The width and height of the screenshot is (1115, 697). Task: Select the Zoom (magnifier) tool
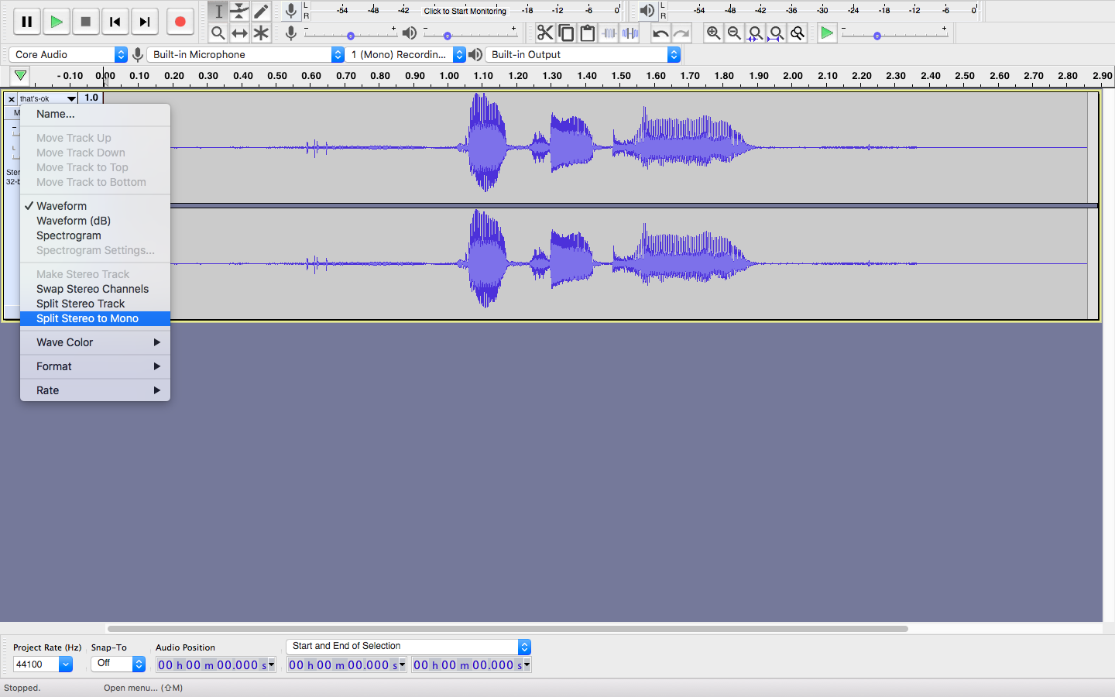218,33
